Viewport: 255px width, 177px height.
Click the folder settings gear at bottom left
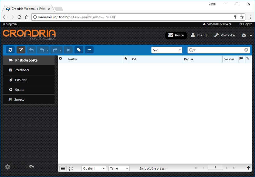click(8, 167)
